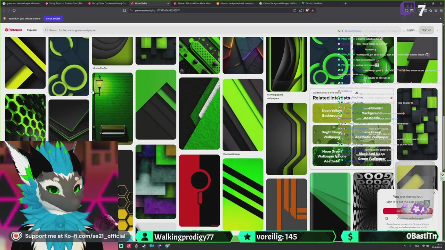Close the active MuchaTseBle tab
The width and height of the screenshot is (445, 250).
tap(168, 3)
